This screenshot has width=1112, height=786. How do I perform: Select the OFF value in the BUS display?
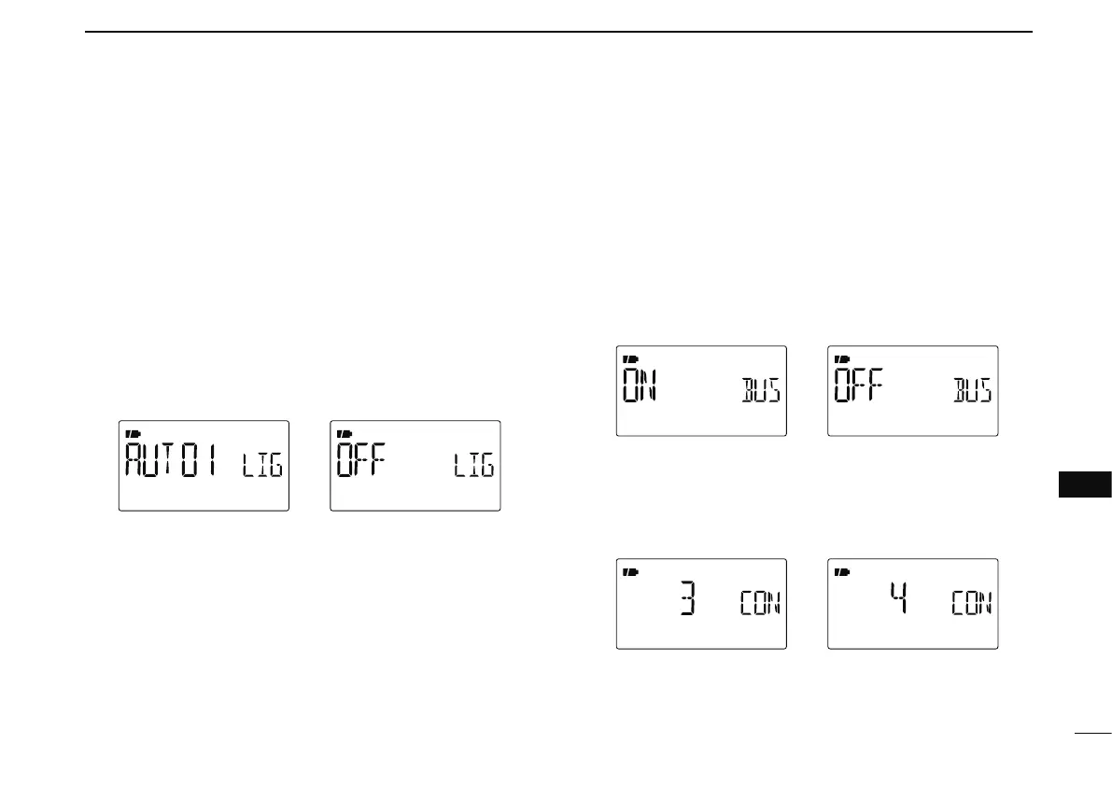(x=859, y=386)
